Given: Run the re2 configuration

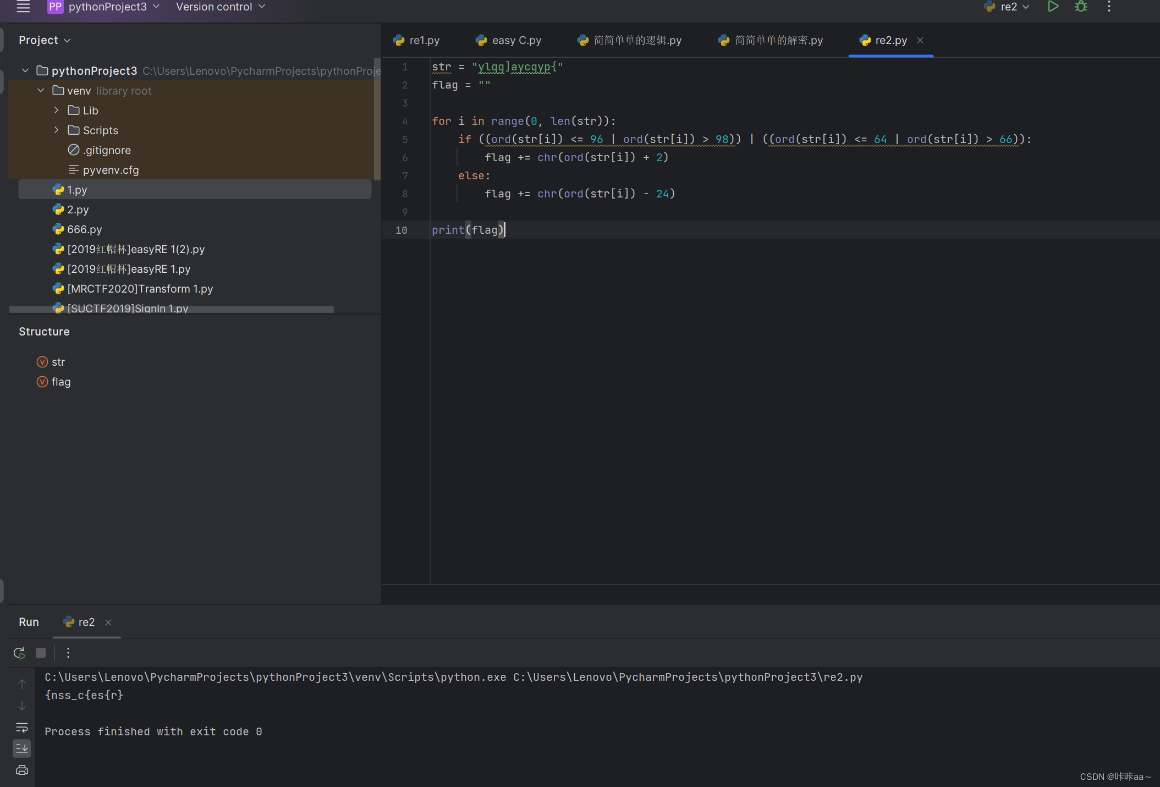Looking at the screenshot, I should coord(1053,7).
